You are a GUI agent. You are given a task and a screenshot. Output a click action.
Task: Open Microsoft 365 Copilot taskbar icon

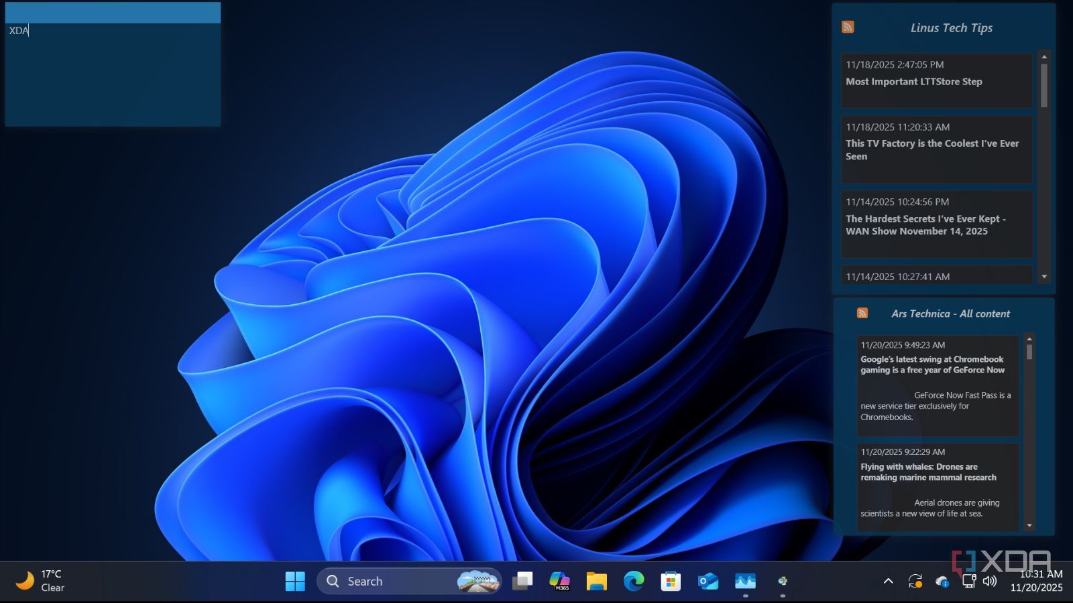click(559, 581)
